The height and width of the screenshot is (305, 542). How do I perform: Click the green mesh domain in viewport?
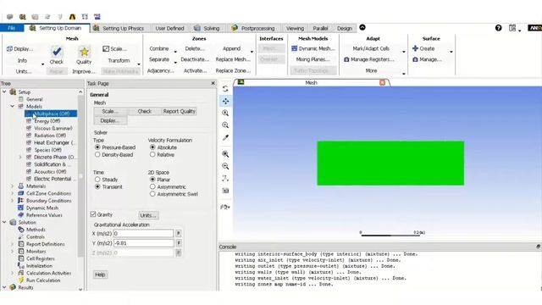pos(390,163)
